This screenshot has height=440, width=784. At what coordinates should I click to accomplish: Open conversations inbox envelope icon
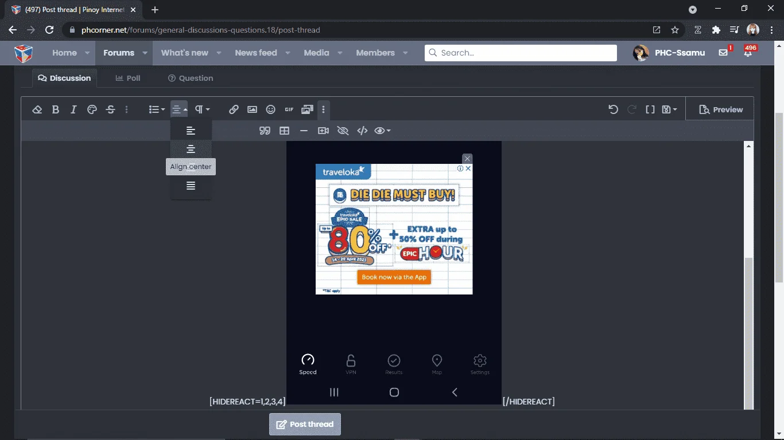[x=723, y=53]
